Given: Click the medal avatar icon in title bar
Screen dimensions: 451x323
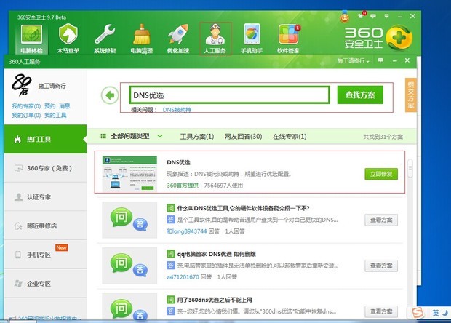Looking at the screenshot, I should [345, 17].
